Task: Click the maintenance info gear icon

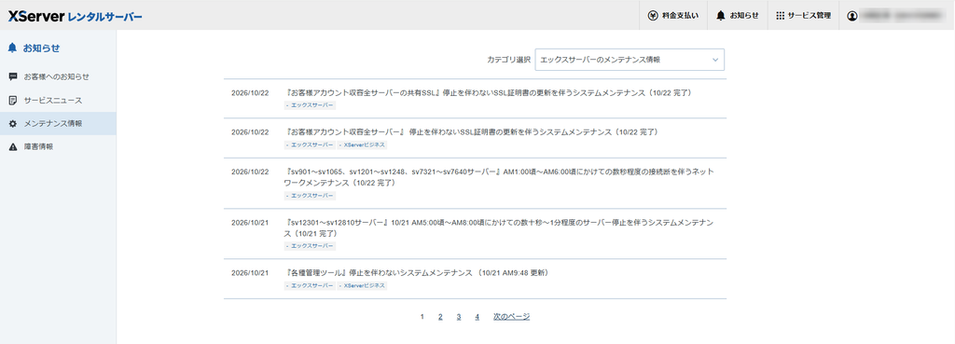Action: (13, 124)
